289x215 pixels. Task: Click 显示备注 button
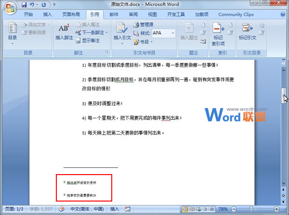point(88,41)
